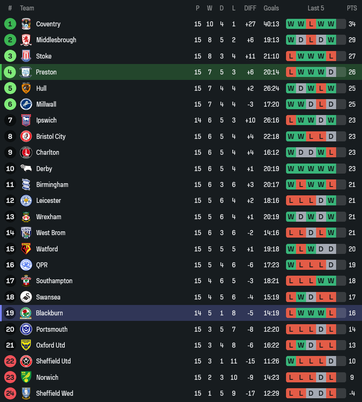Select the Stoke club crest
The width and height of the screenshot is (362, 402).
click(26, 56)
